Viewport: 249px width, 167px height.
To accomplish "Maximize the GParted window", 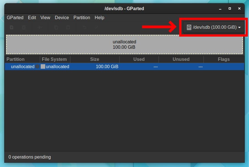I will 229,8.
